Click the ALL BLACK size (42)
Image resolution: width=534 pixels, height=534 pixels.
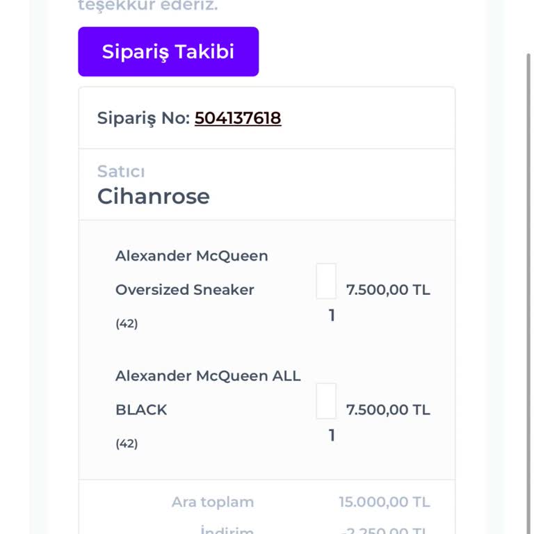(127, 444)
